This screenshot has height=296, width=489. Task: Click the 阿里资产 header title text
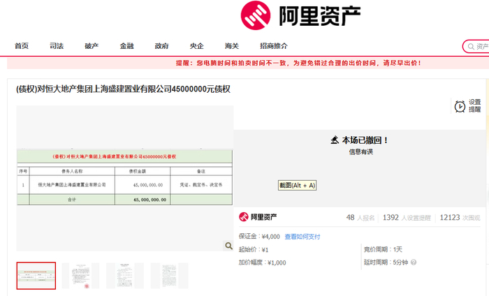[x=320, y=16]
